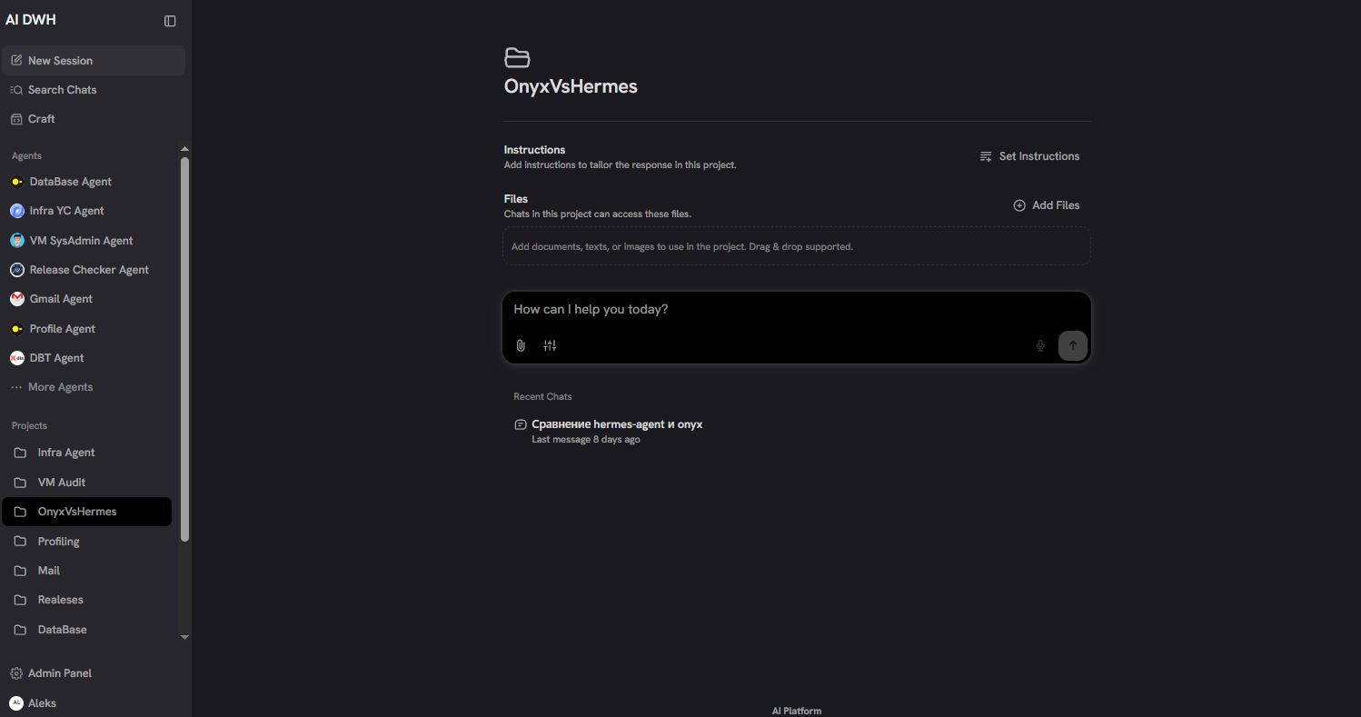Send the message with the arrow button
1361x717 pixels.
click(1073, 345)
